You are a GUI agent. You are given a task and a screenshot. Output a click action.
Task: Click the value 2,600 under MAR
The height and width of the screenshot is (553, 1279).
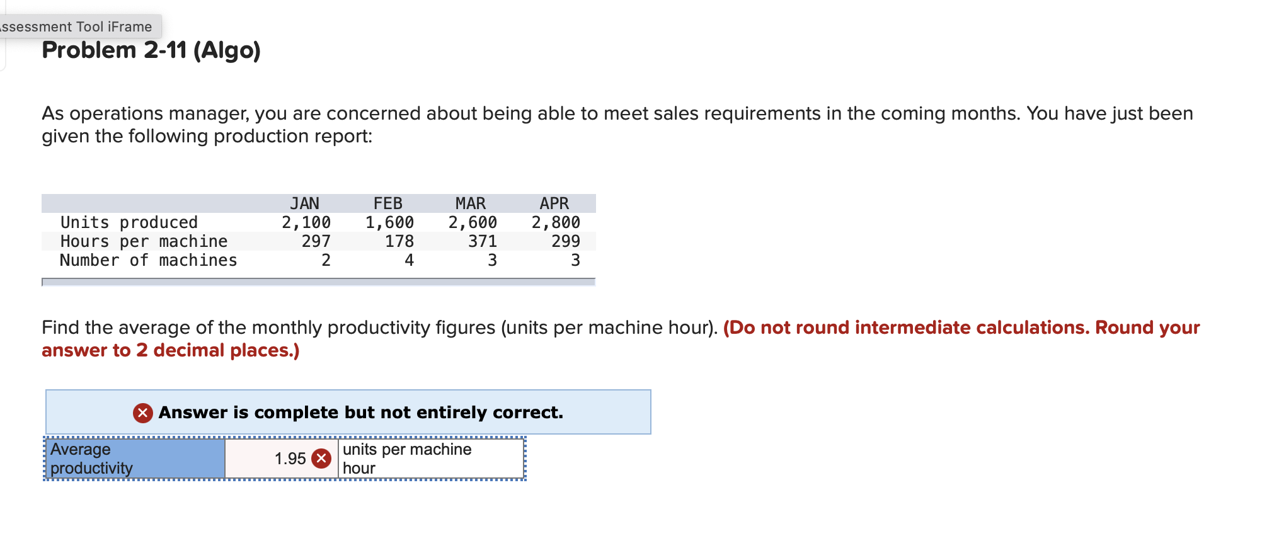[x=471, y=222]
